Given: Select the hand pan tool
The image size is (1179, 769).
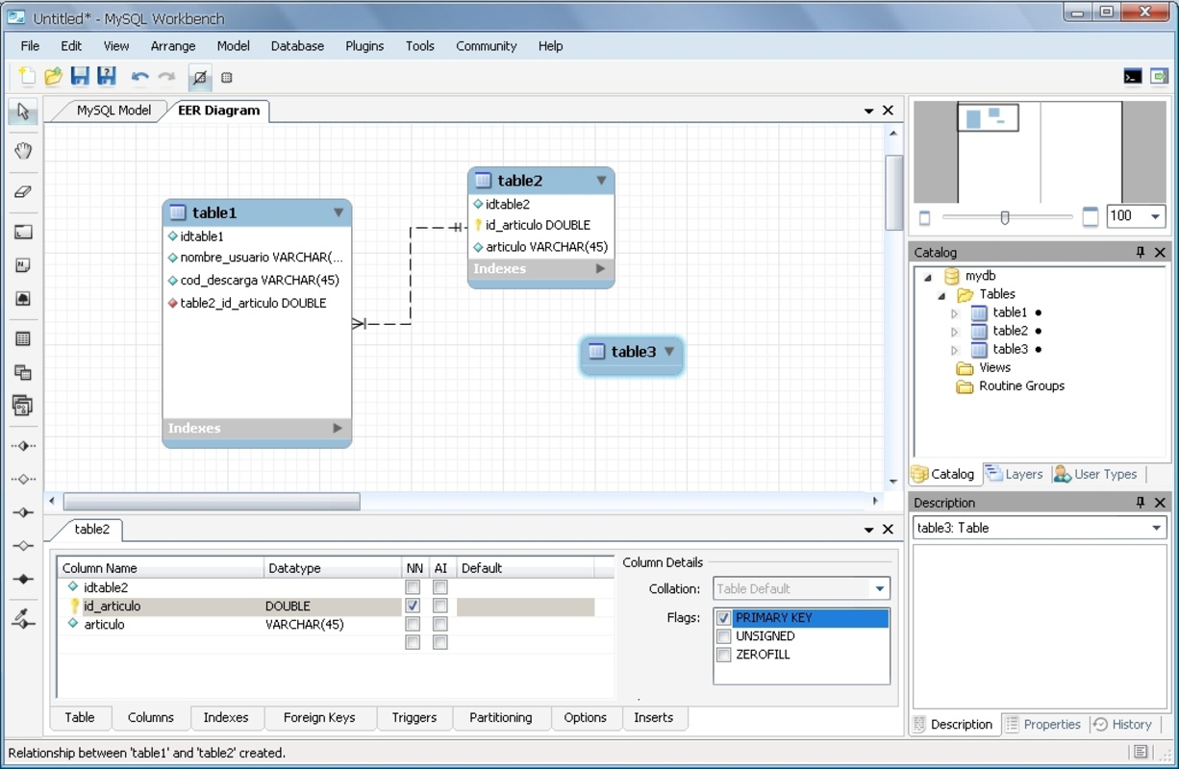Looking at the screenshot, I should coord(23,150).
